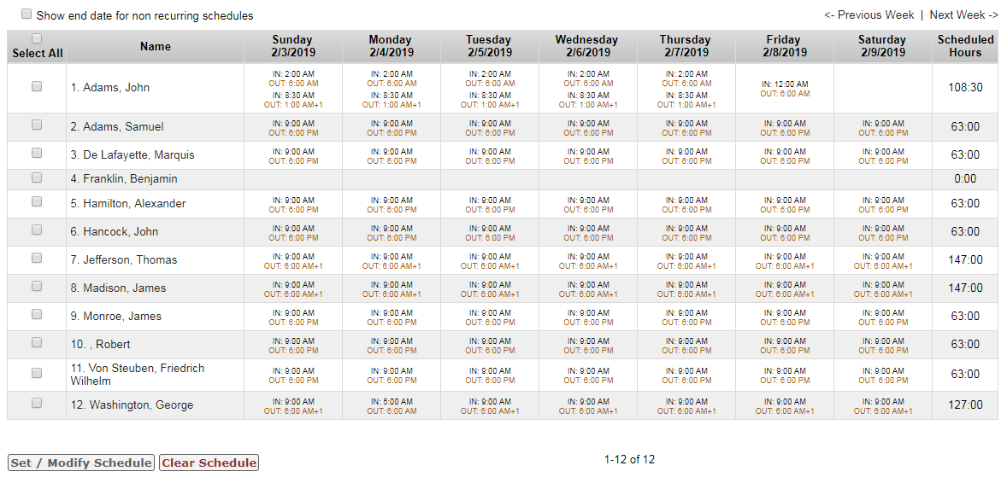Click the Name column header

(x=156, y=46)
